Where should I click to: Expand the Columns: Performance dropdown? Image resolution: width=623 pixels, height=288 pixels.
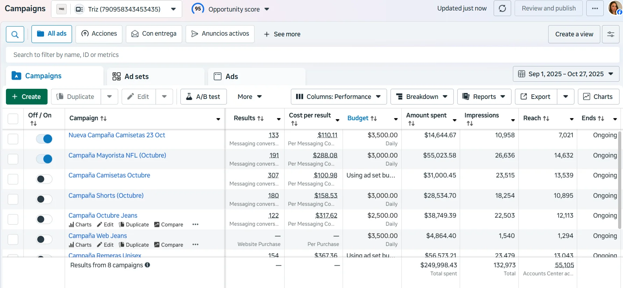tap(339, 96)
